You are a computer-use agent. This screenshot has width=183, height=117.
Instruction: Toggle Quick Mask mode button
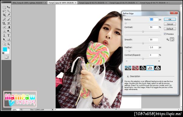pyautogui.click(x=6, y=57)
